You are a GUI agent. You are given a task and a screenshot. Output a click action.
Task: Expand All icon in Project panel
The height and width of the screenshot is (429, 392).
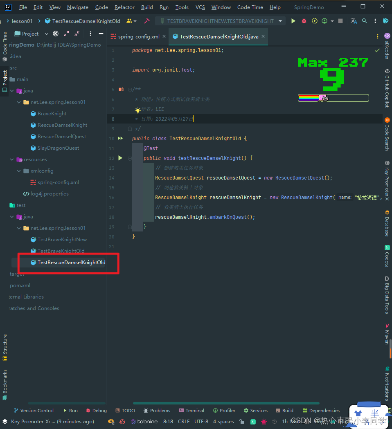66,34
